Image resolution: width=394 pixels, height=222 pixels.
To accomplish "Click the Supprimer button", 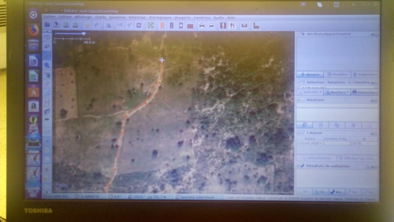I will (365, 75).
